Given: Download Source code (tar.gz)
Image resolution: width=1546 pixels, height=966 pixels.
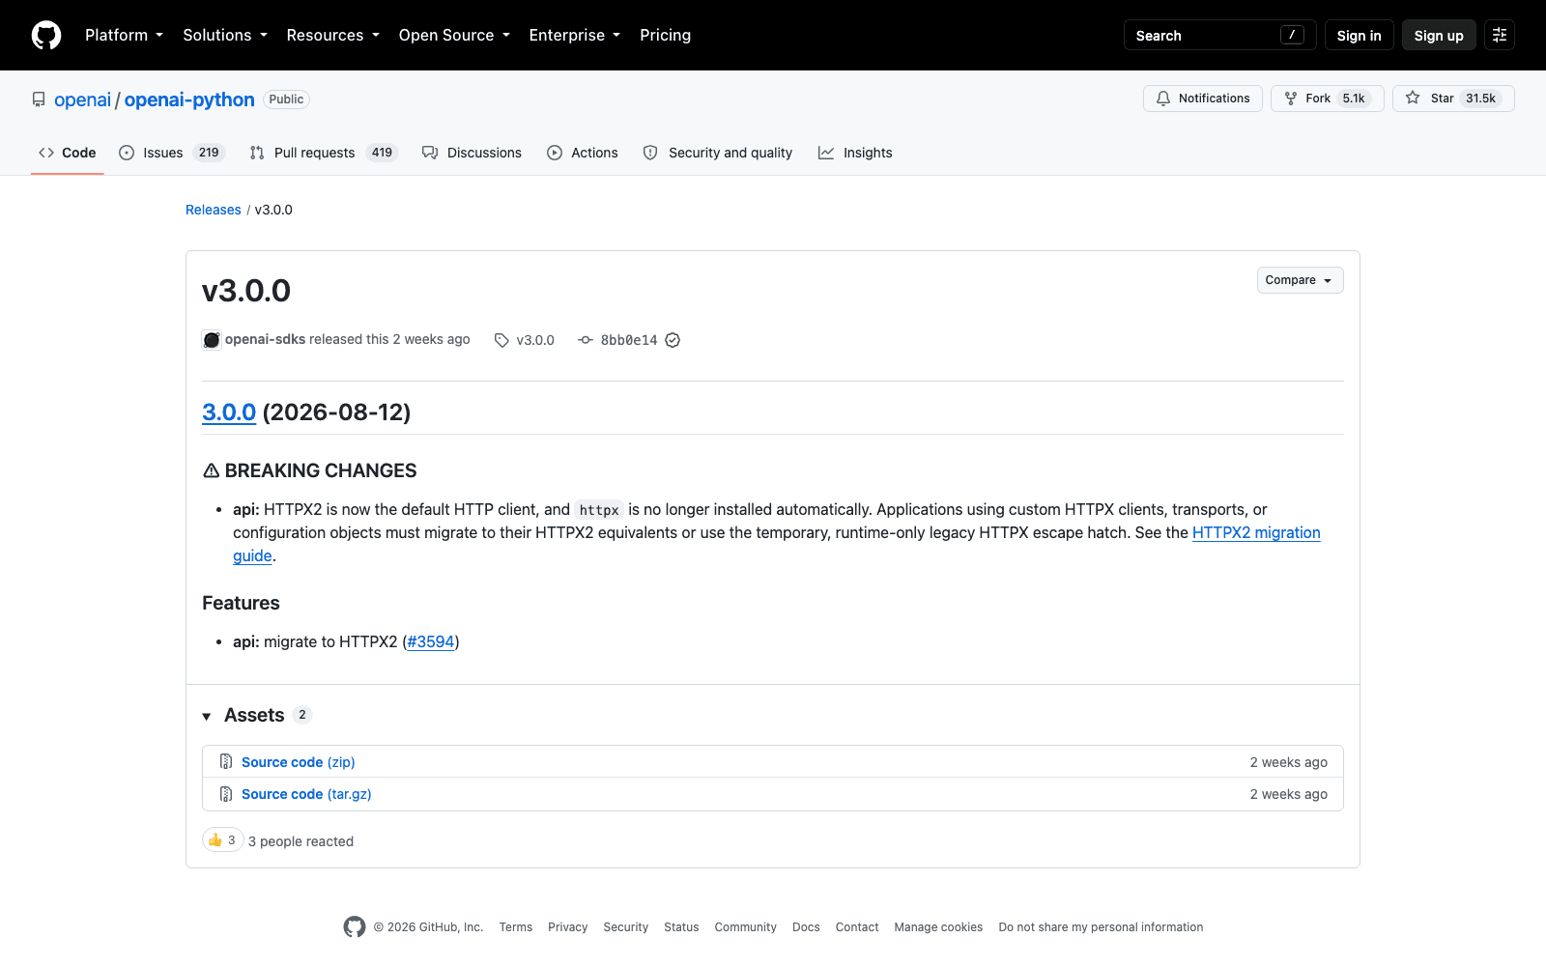Looking at the screenshot, I should point(306,794).
